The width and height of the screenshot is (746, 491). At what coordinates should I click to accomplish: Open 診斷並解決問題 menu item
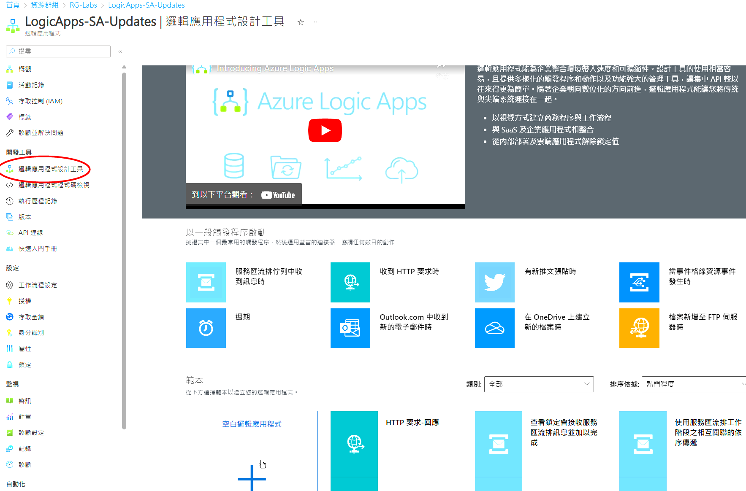pos(41,132)
